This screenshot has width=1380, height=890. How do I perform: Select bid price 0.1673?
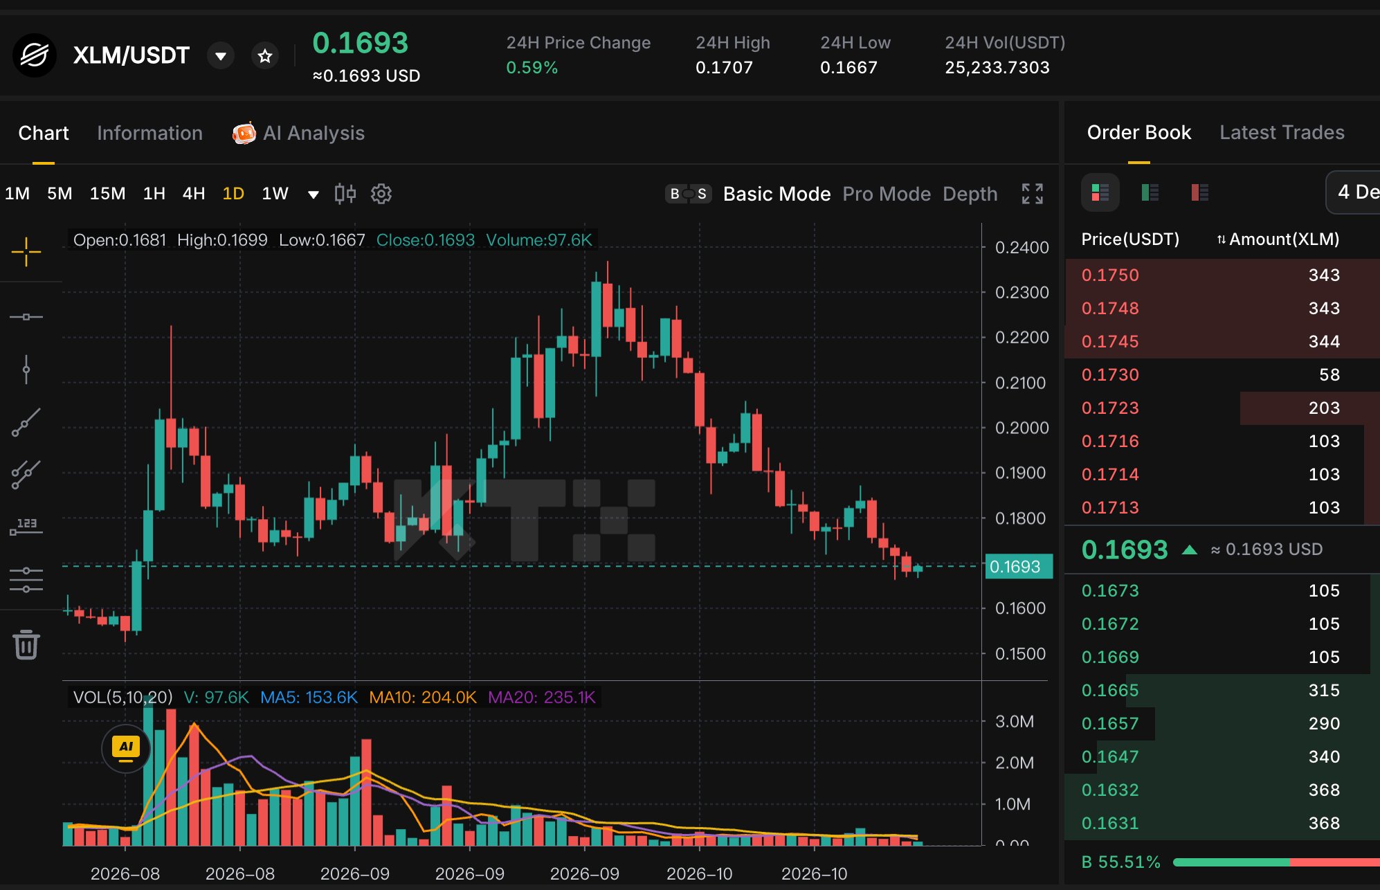coord(1110,590)
